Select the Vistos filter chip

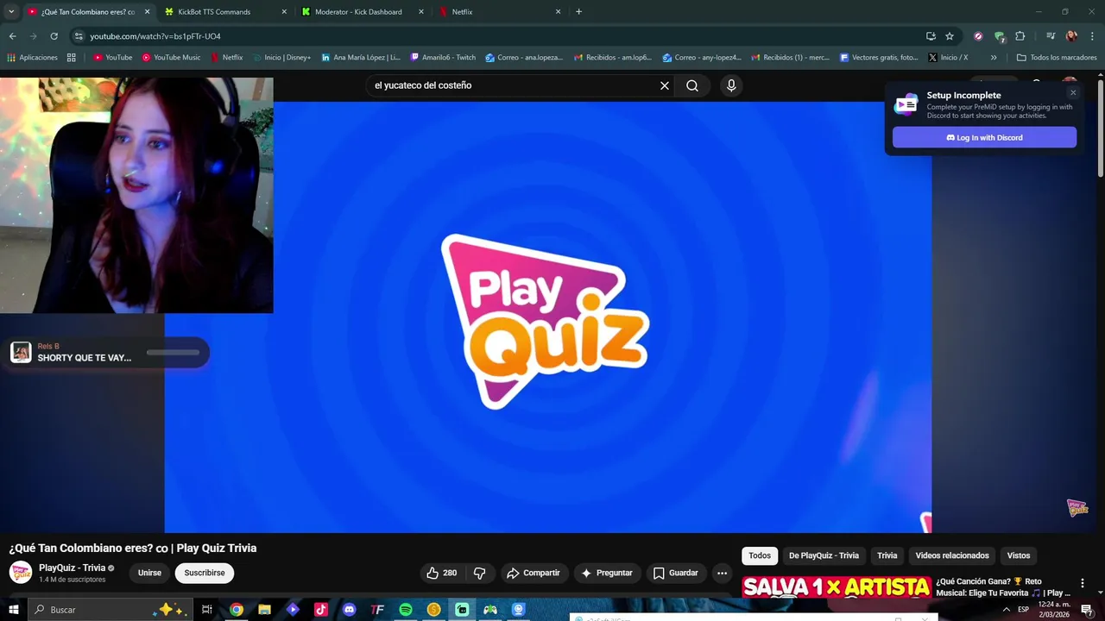click(x=1019, y=555)
